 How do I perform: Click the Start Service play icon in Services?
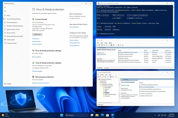tap(117, 45)
